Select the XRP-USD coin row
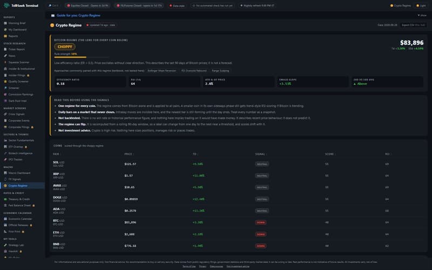This screenshot has width=432, height=270. [238, 176]
